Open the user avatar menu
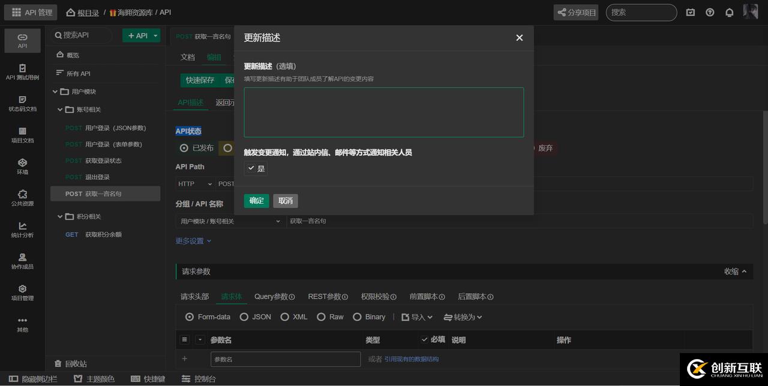This screenshot has width=768, height=386. point(751,11)
